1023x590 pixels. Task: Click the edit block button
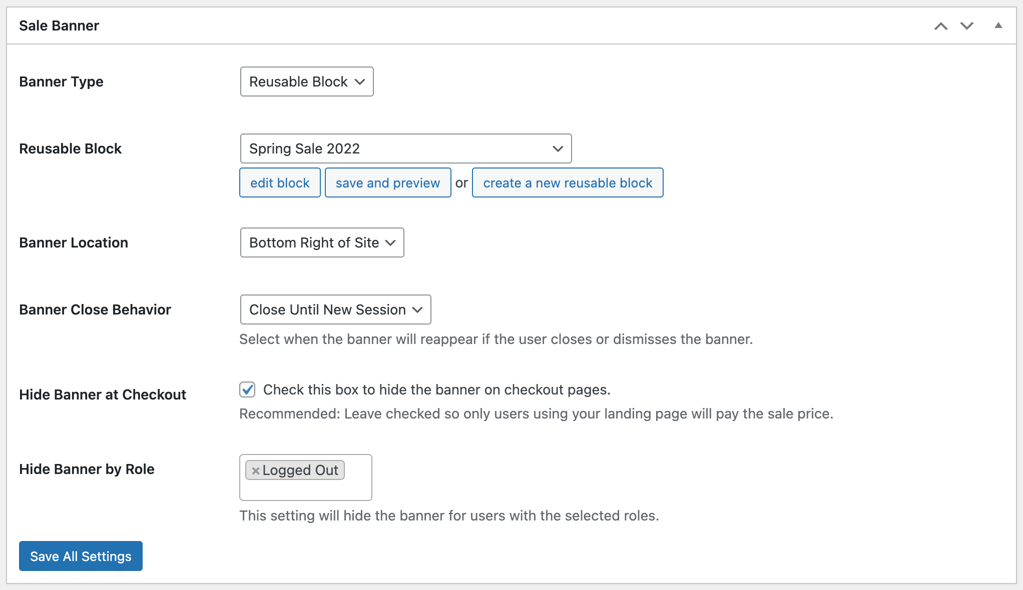[279, 182]
